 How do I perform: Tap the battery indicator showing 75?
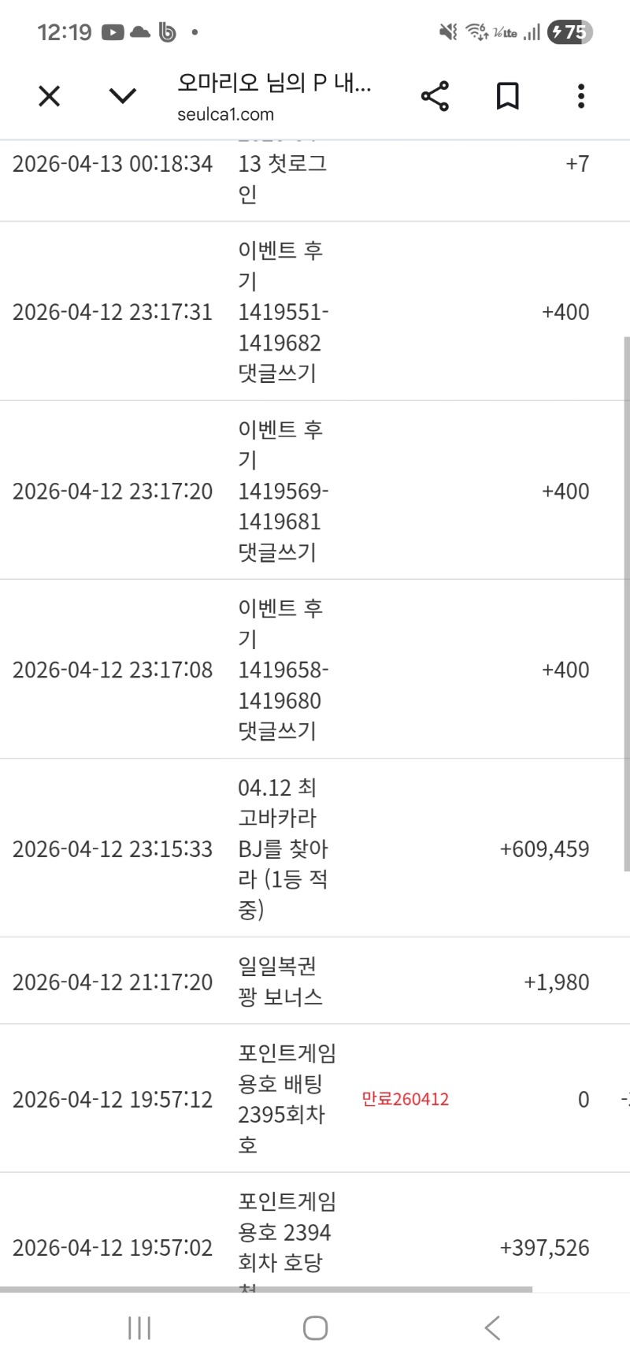coord(569,32)
